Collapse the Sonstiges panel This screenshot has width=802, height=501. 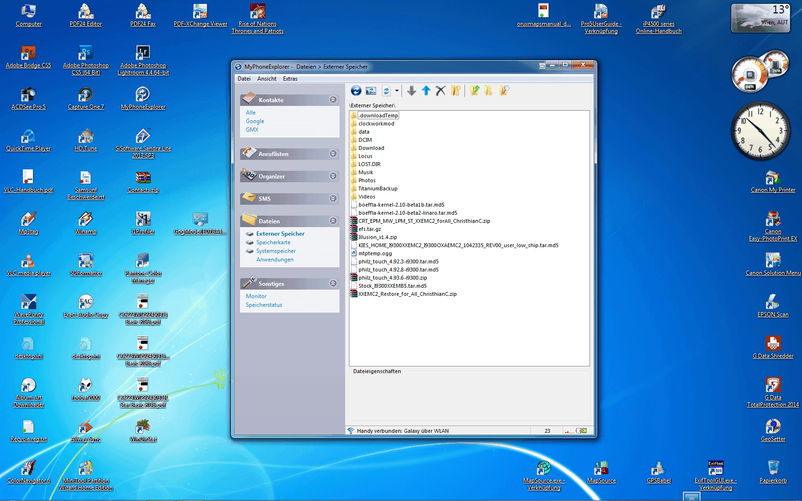tap(333, 283)
